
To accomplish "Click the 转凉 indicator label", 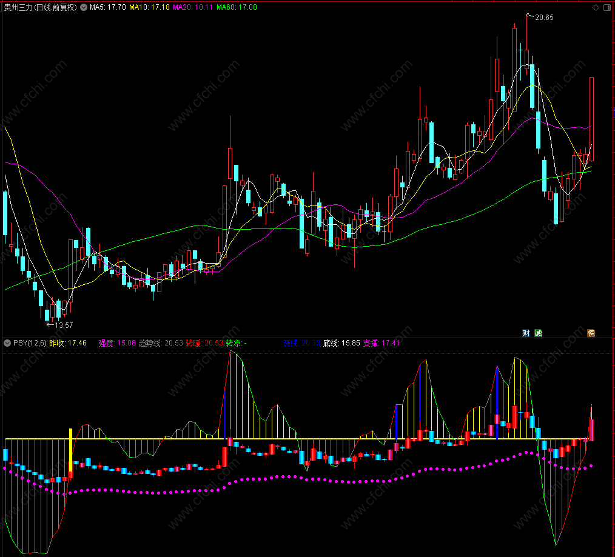I will click(x=236, y=343).
